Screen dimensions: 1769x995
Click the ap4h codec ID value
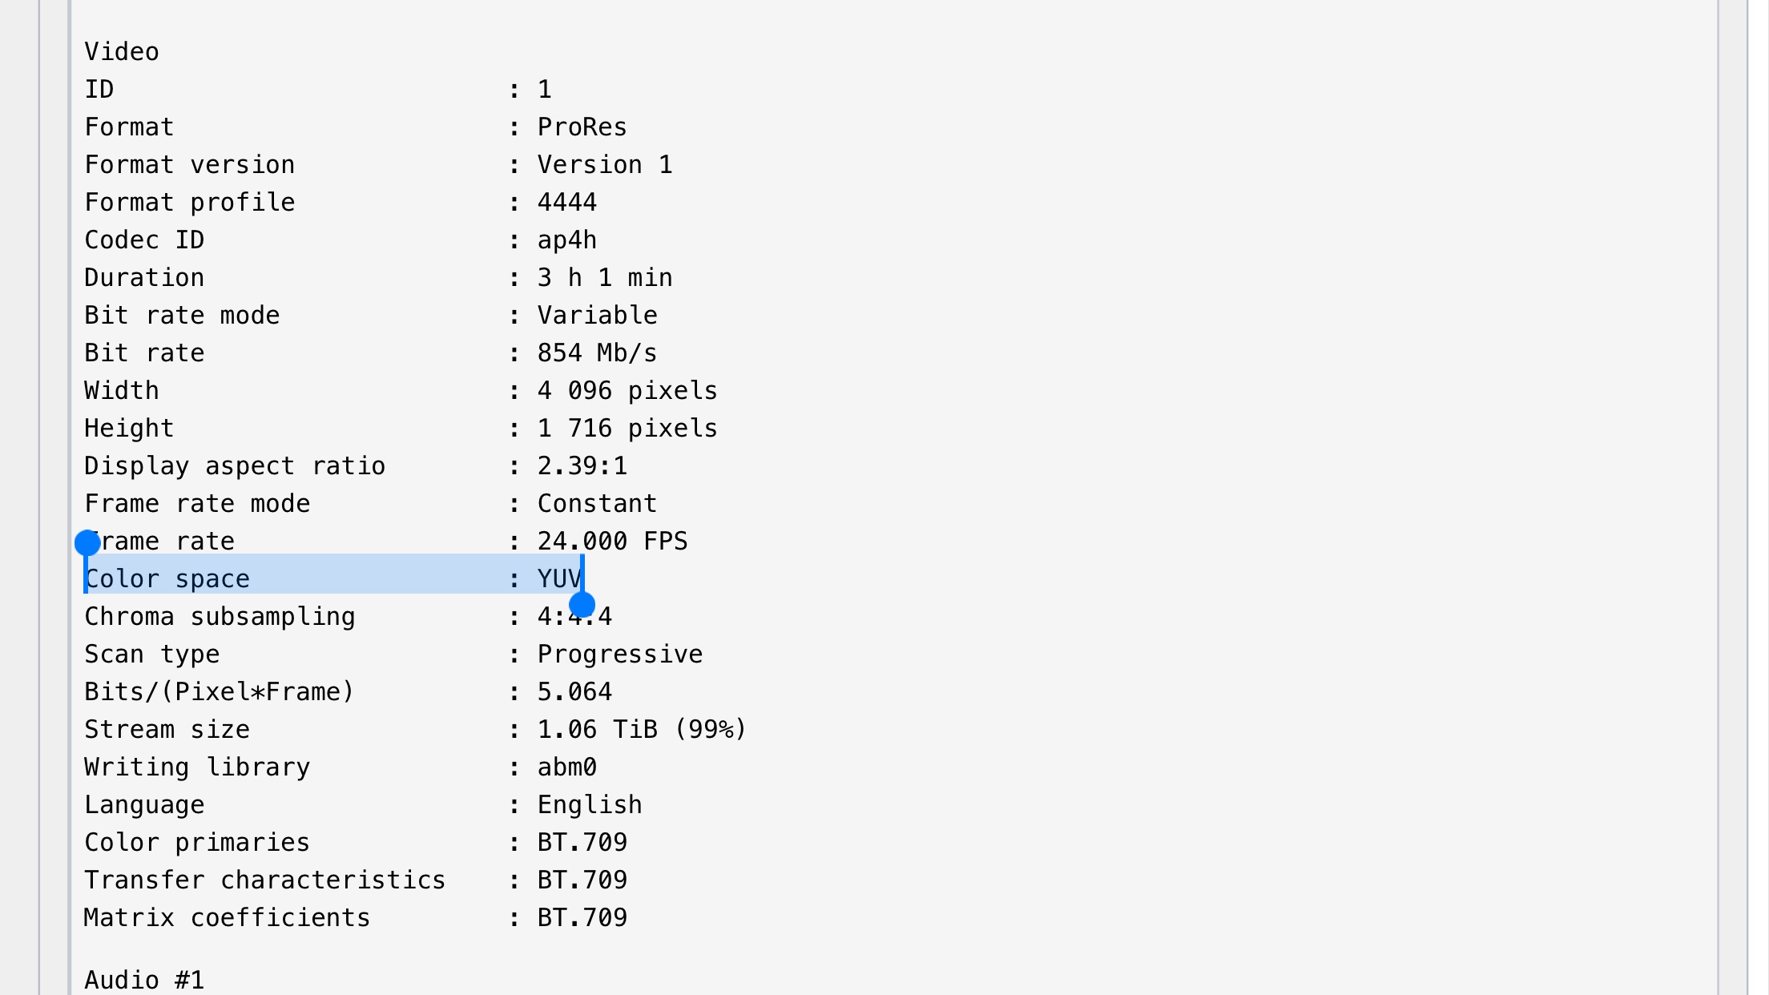[566, 240]
